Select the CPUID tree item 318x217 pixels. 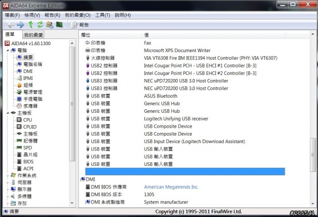click(x=27, y=127)
